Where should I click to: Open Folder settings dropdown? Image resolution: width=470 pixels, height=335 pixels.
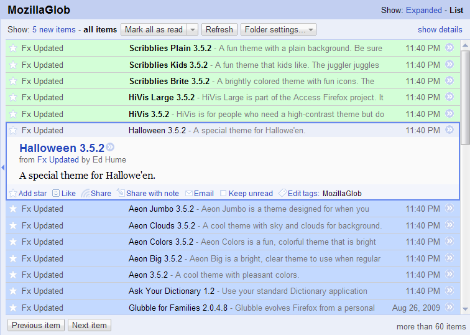pyautogui.click(x=279, y=29)
